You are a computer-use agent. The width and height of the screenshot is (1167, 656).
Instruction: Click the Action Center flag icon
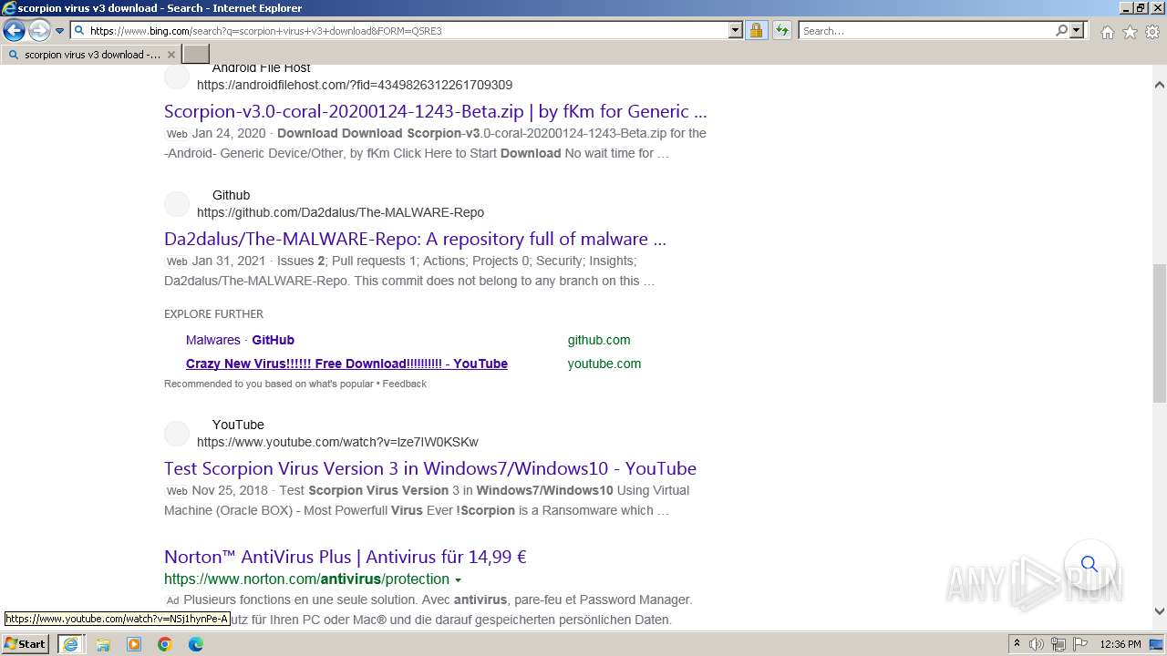point(1080,644)
